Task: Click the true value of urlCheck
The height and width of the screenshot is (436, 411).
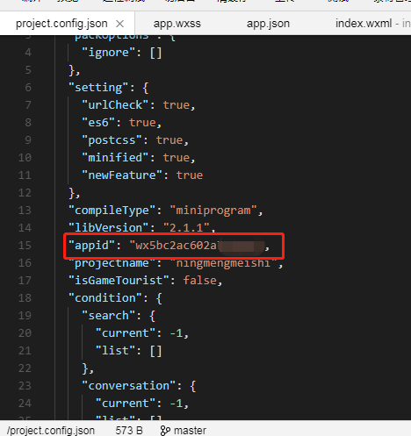Action: [177, 105]
